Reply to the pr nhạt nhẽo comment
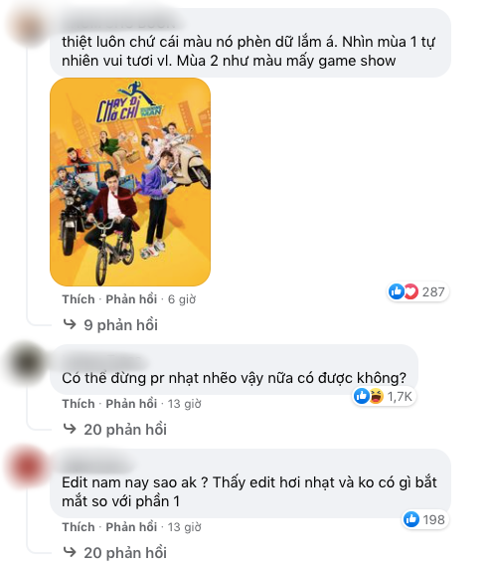Image resolution: width=490 pixels, height=567 pixels. (131, 404)
